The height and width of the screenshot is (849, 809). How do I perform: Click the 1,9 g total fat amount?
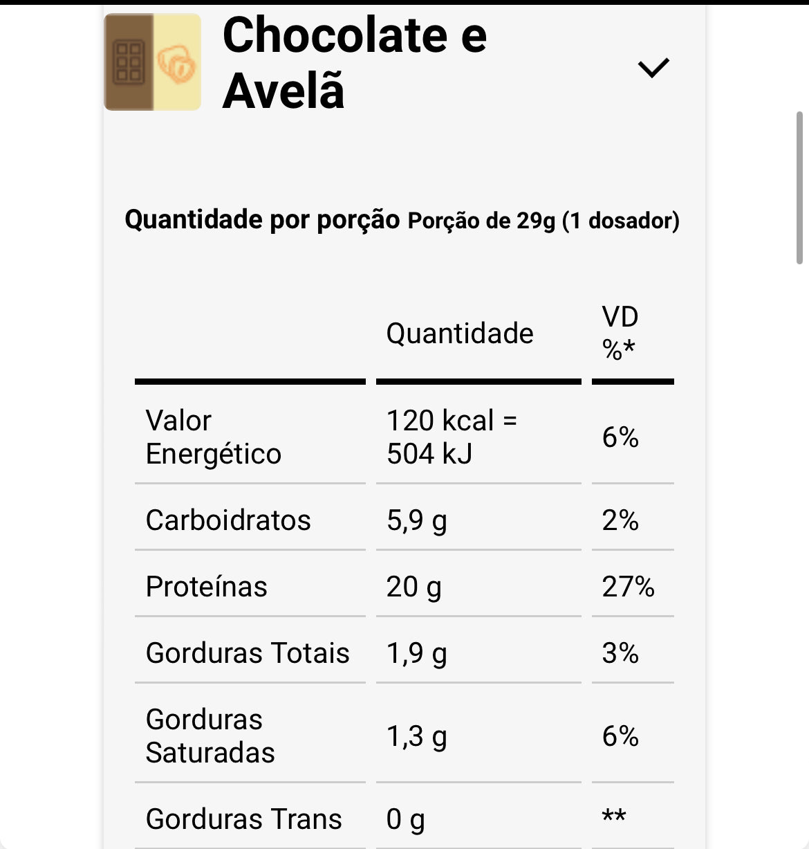pos(416,653)
